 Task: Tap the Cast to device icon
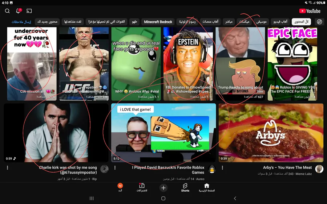pos(29,11)
